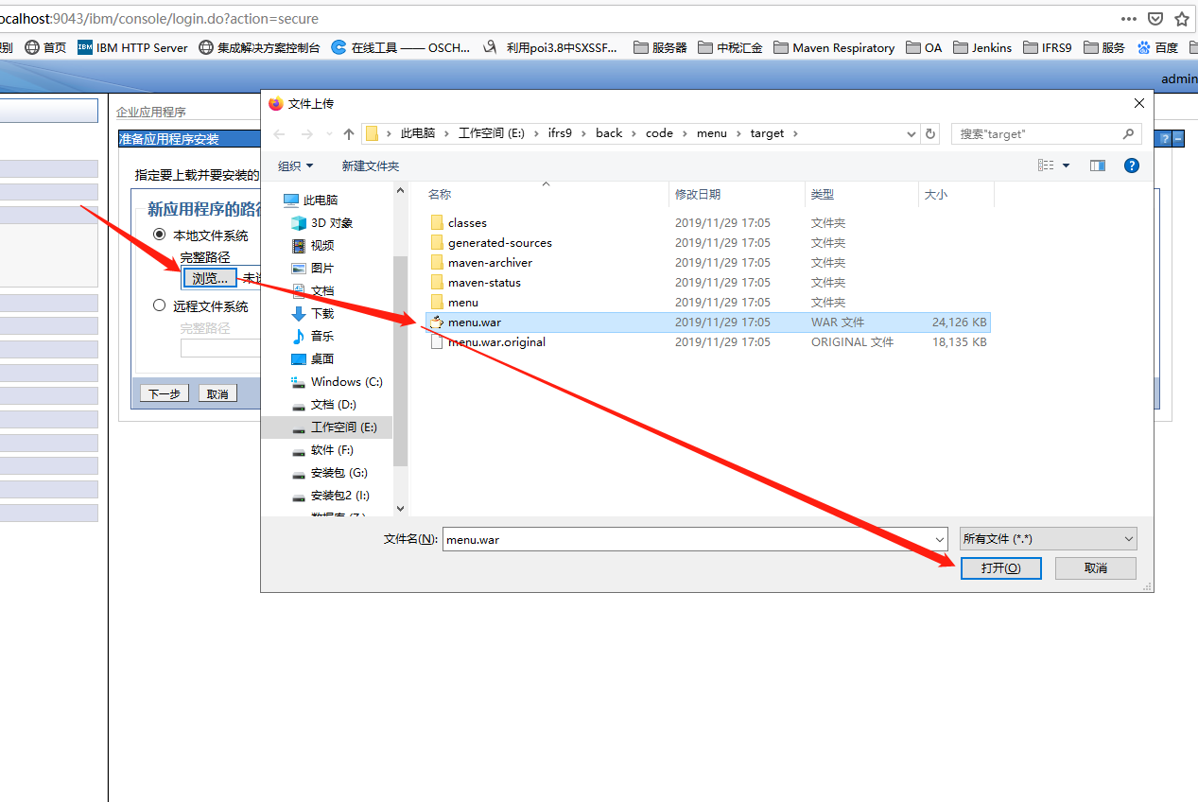Select the 本地文件系统 radio button
This screenshot has height=802, width=1198.
(x=159, y=235)
